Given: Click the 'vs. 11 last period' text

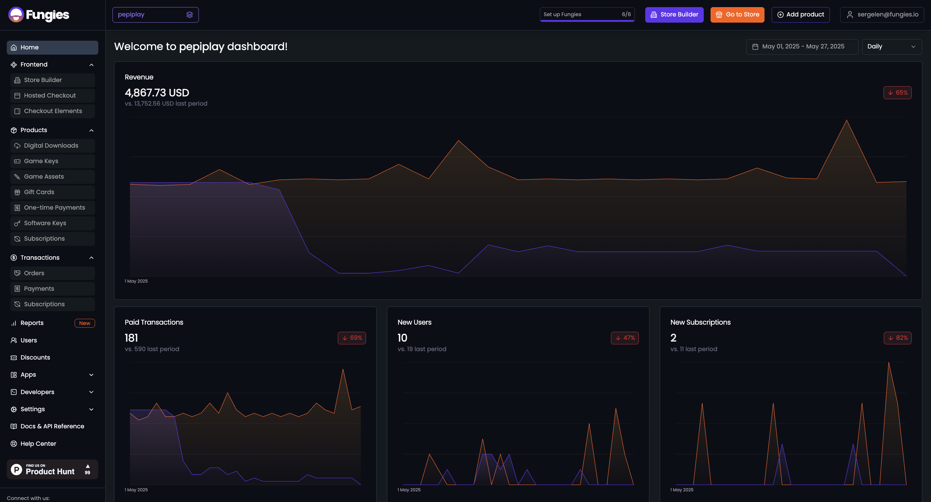Looking at the screenshot, I should point(693,349).
